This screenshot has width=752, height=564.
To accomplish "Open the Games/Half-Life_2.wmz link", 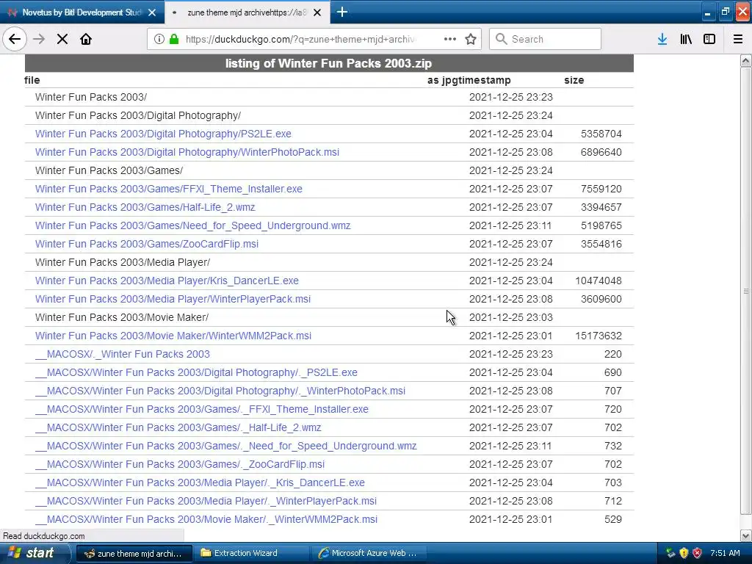I will coord(145,207).
